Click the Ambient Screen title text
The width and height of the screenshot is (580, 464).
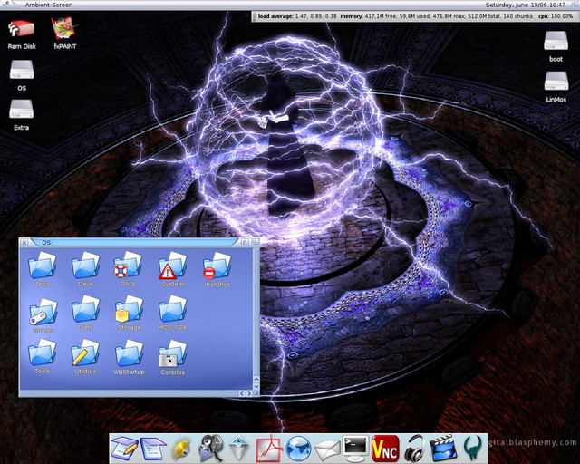click(x=49, y=5)
